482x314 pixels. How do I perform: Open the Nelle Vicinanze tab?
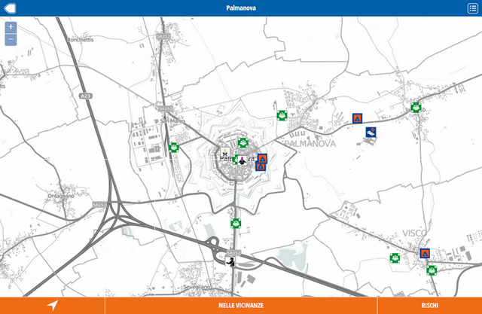pos(241,305)
